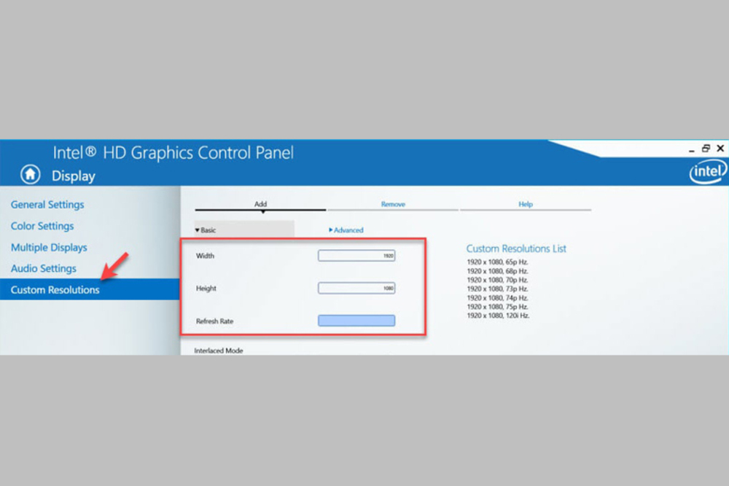The width and height of the screenshot is (729, 486).
Task: Select the 1920 x 1080, 120i Hz entry
Action: [x=498, y=315]
